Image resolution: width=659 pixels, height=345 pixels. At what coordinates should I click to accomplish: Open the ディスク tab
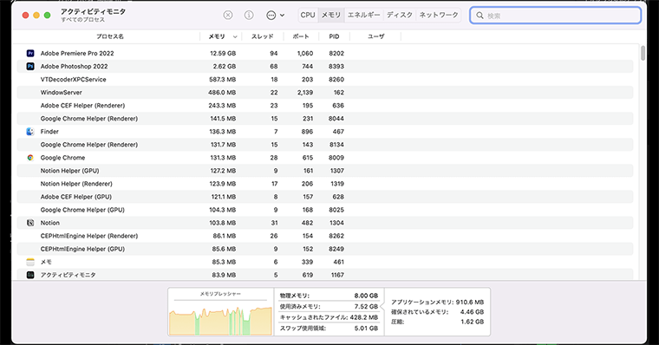(400, 15)
